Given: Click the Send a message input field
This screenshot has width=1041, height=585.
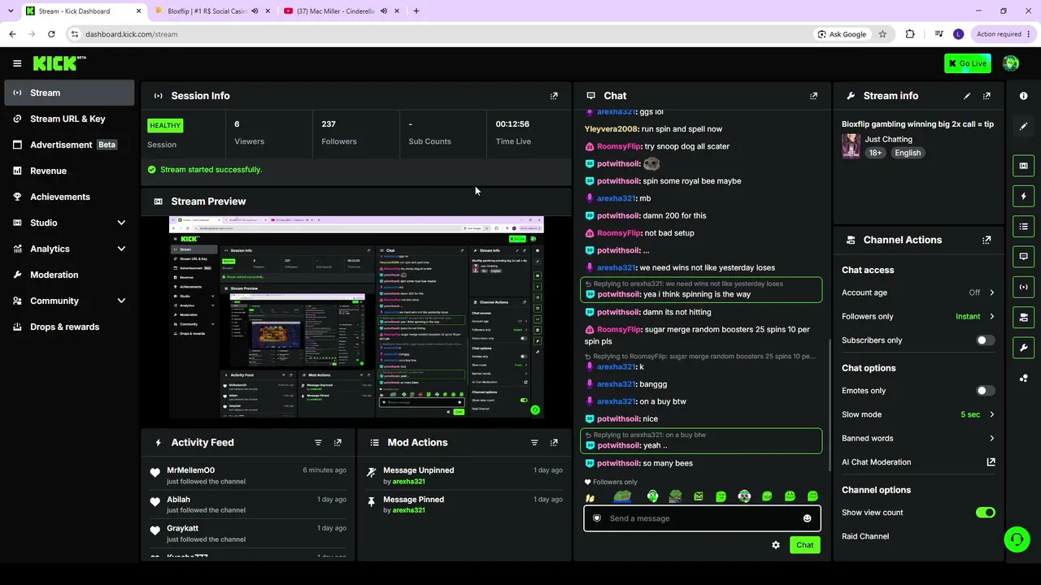Looking at the screenshot, I should coord(702,518).
